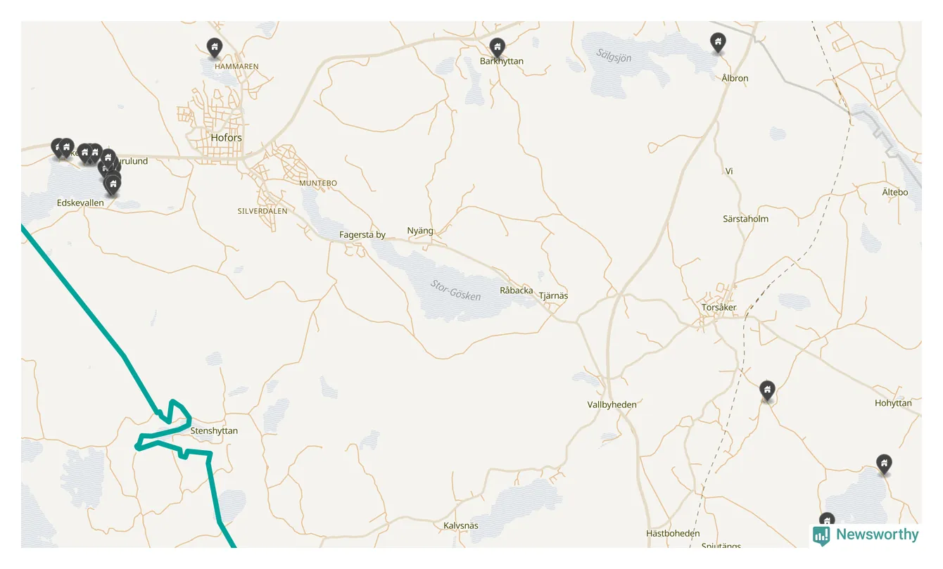Click the Nyäng place label

point(420,231)
